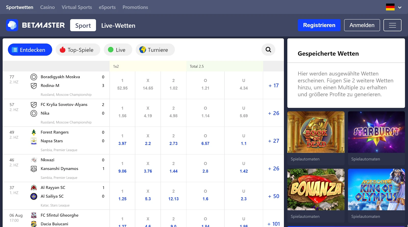Open the search magnifier icon

coord(268,50)
